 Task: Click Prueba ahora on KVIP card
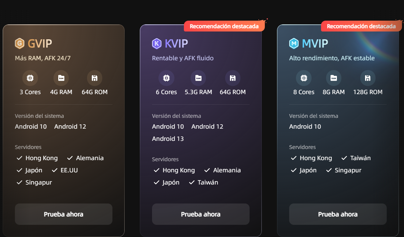point(201,214)
